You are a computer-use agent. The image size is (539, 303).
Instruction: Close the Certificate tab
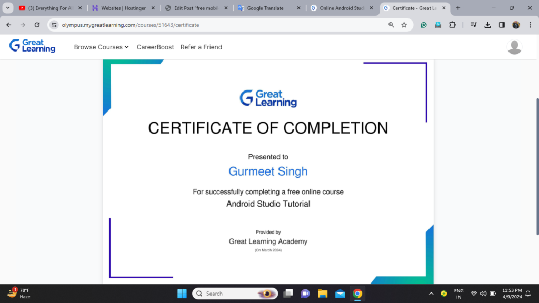click(444, 8)
